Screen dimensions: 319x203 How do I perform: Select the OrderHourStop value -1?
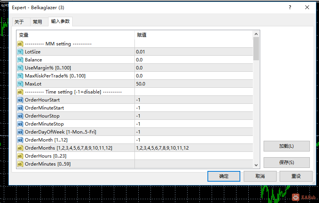click(x=138, y=116)
